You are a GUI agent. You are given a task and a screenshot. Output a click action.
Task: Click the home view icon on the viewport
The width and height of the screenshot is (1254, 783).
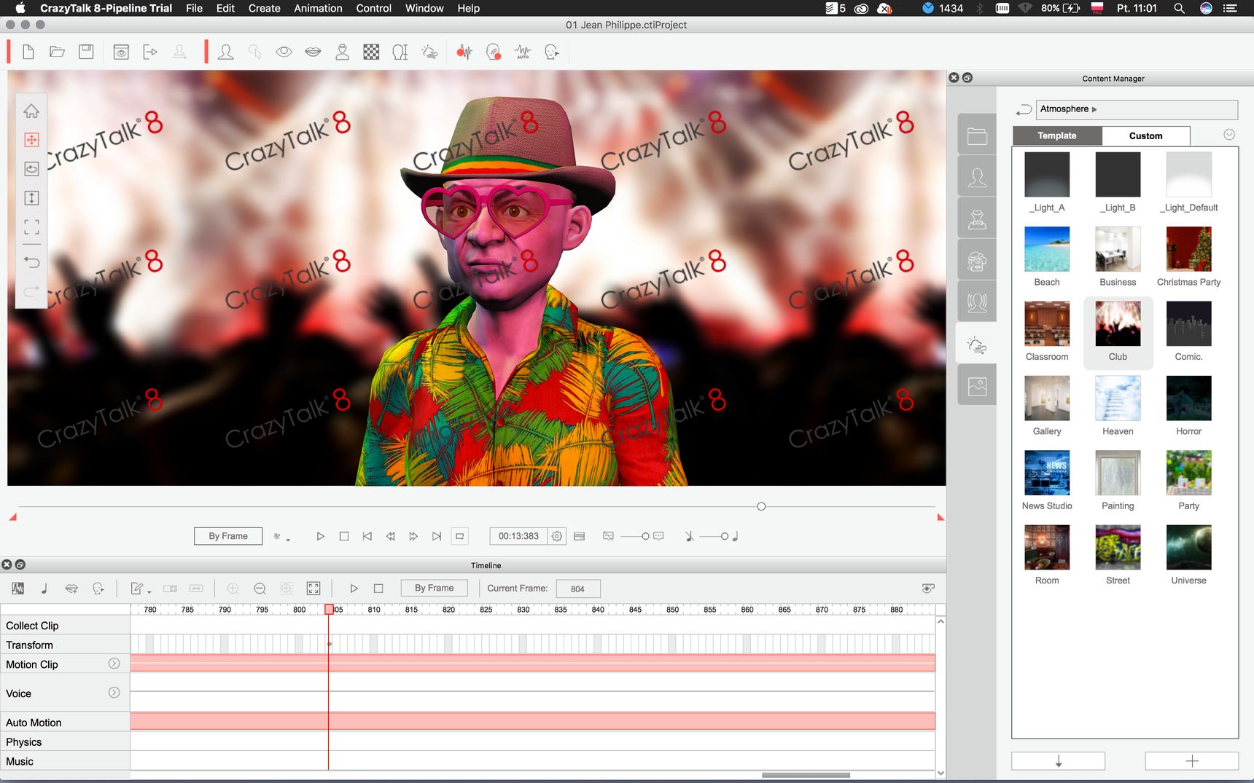[31, 111]
